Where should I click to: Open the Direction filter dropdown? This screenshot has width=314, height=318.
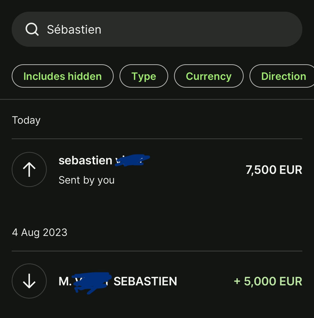coord(283,76)
